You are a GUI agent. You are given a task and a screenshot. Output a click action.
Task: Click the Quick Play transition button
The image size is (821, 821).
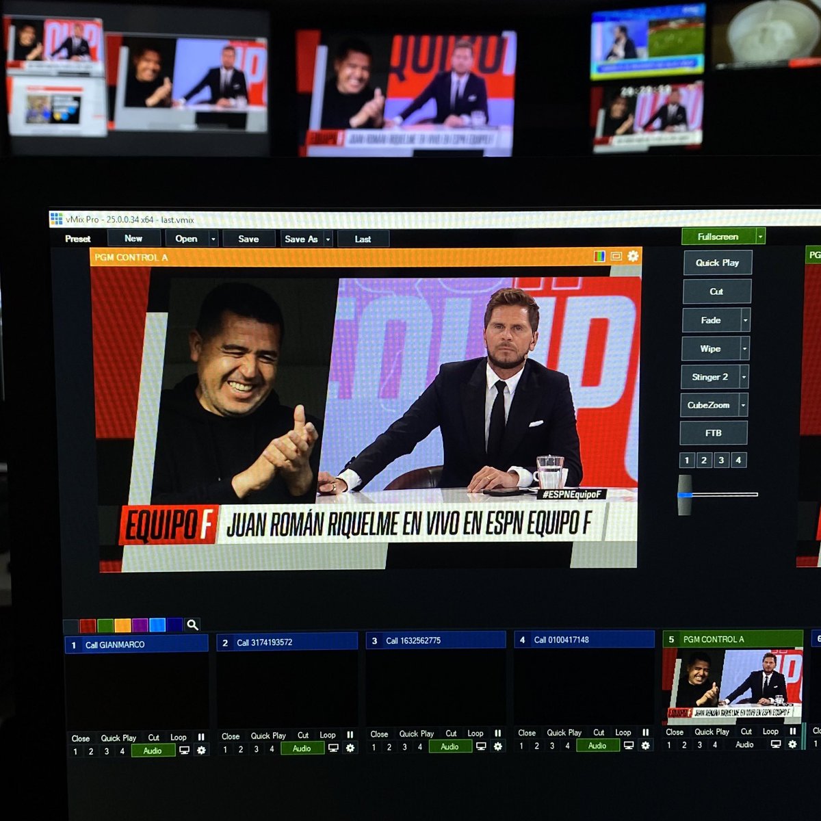[718, 263]
